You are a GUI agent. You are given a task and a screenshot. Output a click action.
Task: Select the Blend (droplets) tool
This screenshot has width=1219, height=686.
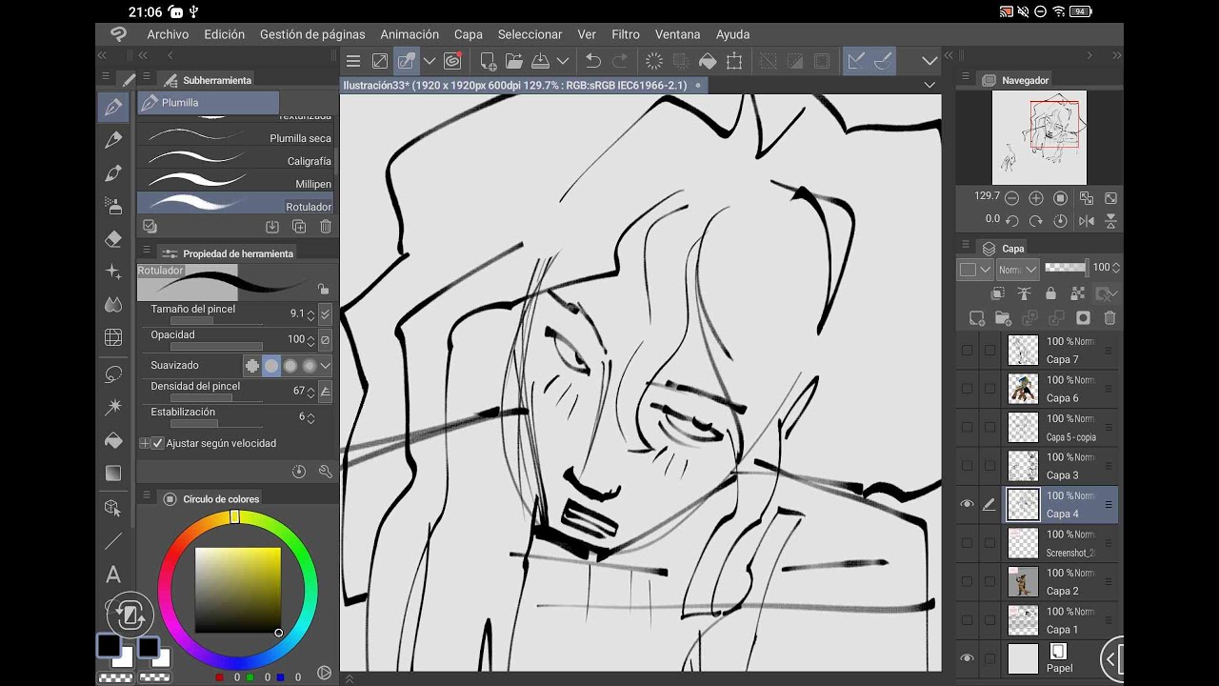(113, 305)
